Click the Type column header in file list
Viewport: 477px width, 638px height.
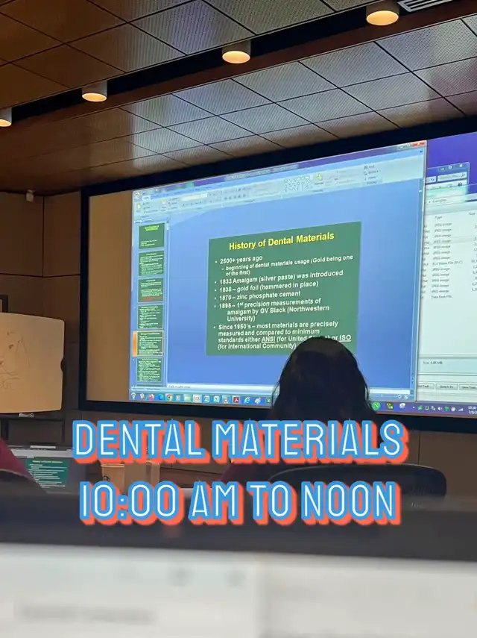[x=438, y=218]
